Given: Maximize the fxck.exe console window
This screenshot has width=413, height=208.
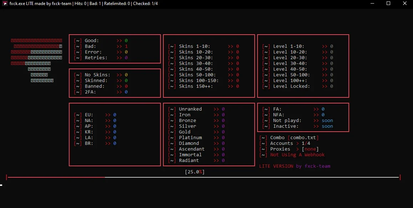Looking at the screenshot, I should coord(388,4).
